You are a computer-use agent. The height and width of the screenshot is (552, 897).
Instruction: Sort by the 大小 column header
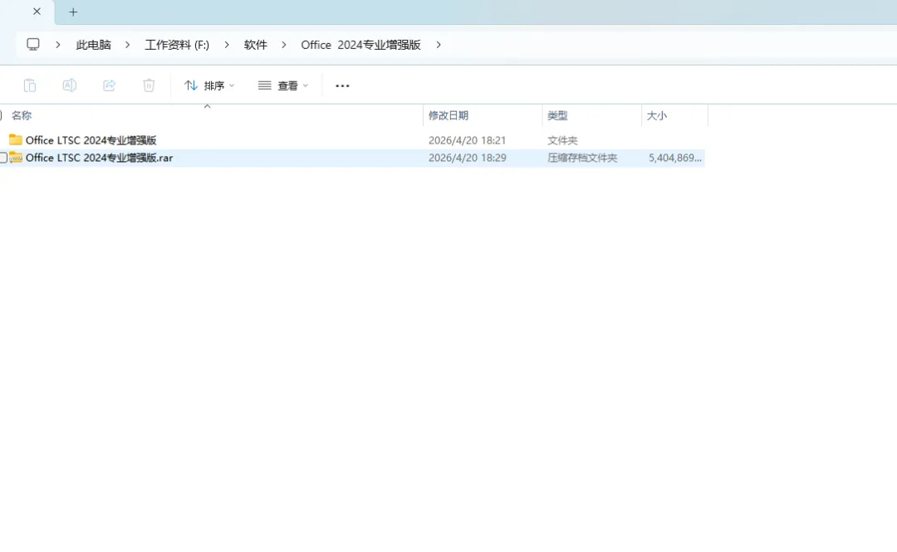(x=657, y=115)
